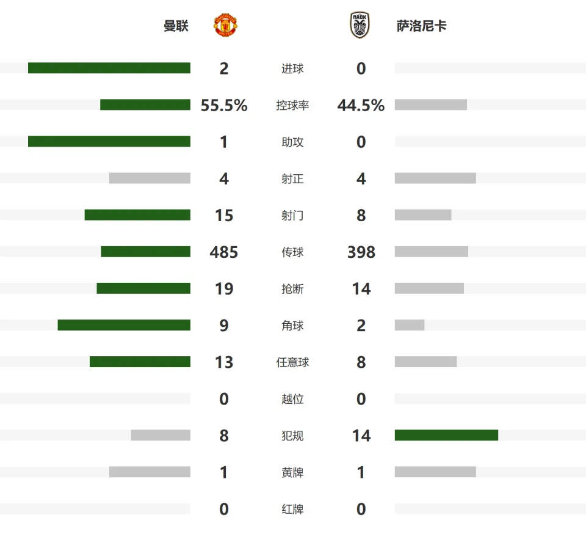This screenshot has height=534, width=586.
Task: Click the 曼联 passes value 485
Action: pyautogui.click(x=224, y=252)
